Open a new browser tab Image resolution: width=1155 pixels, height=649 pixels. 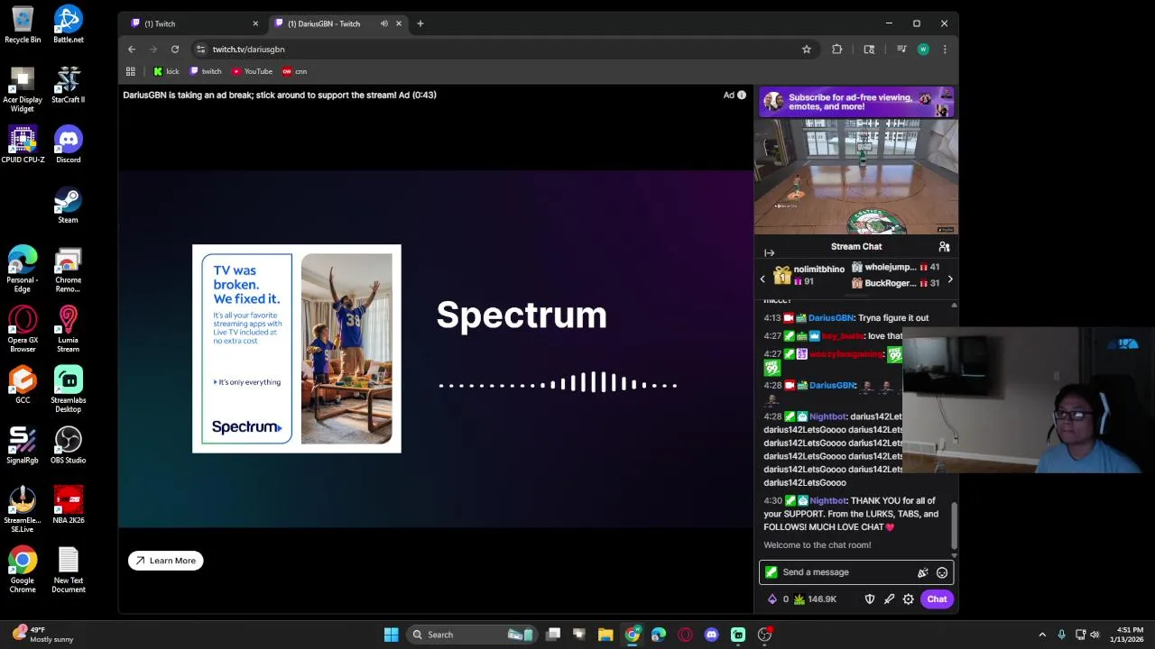click(x=420, y=23)
